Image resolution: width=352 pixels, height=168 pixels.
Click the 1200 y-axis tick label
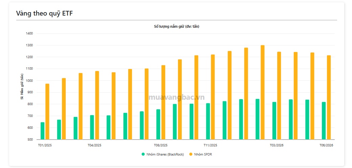tap(30, 57)
